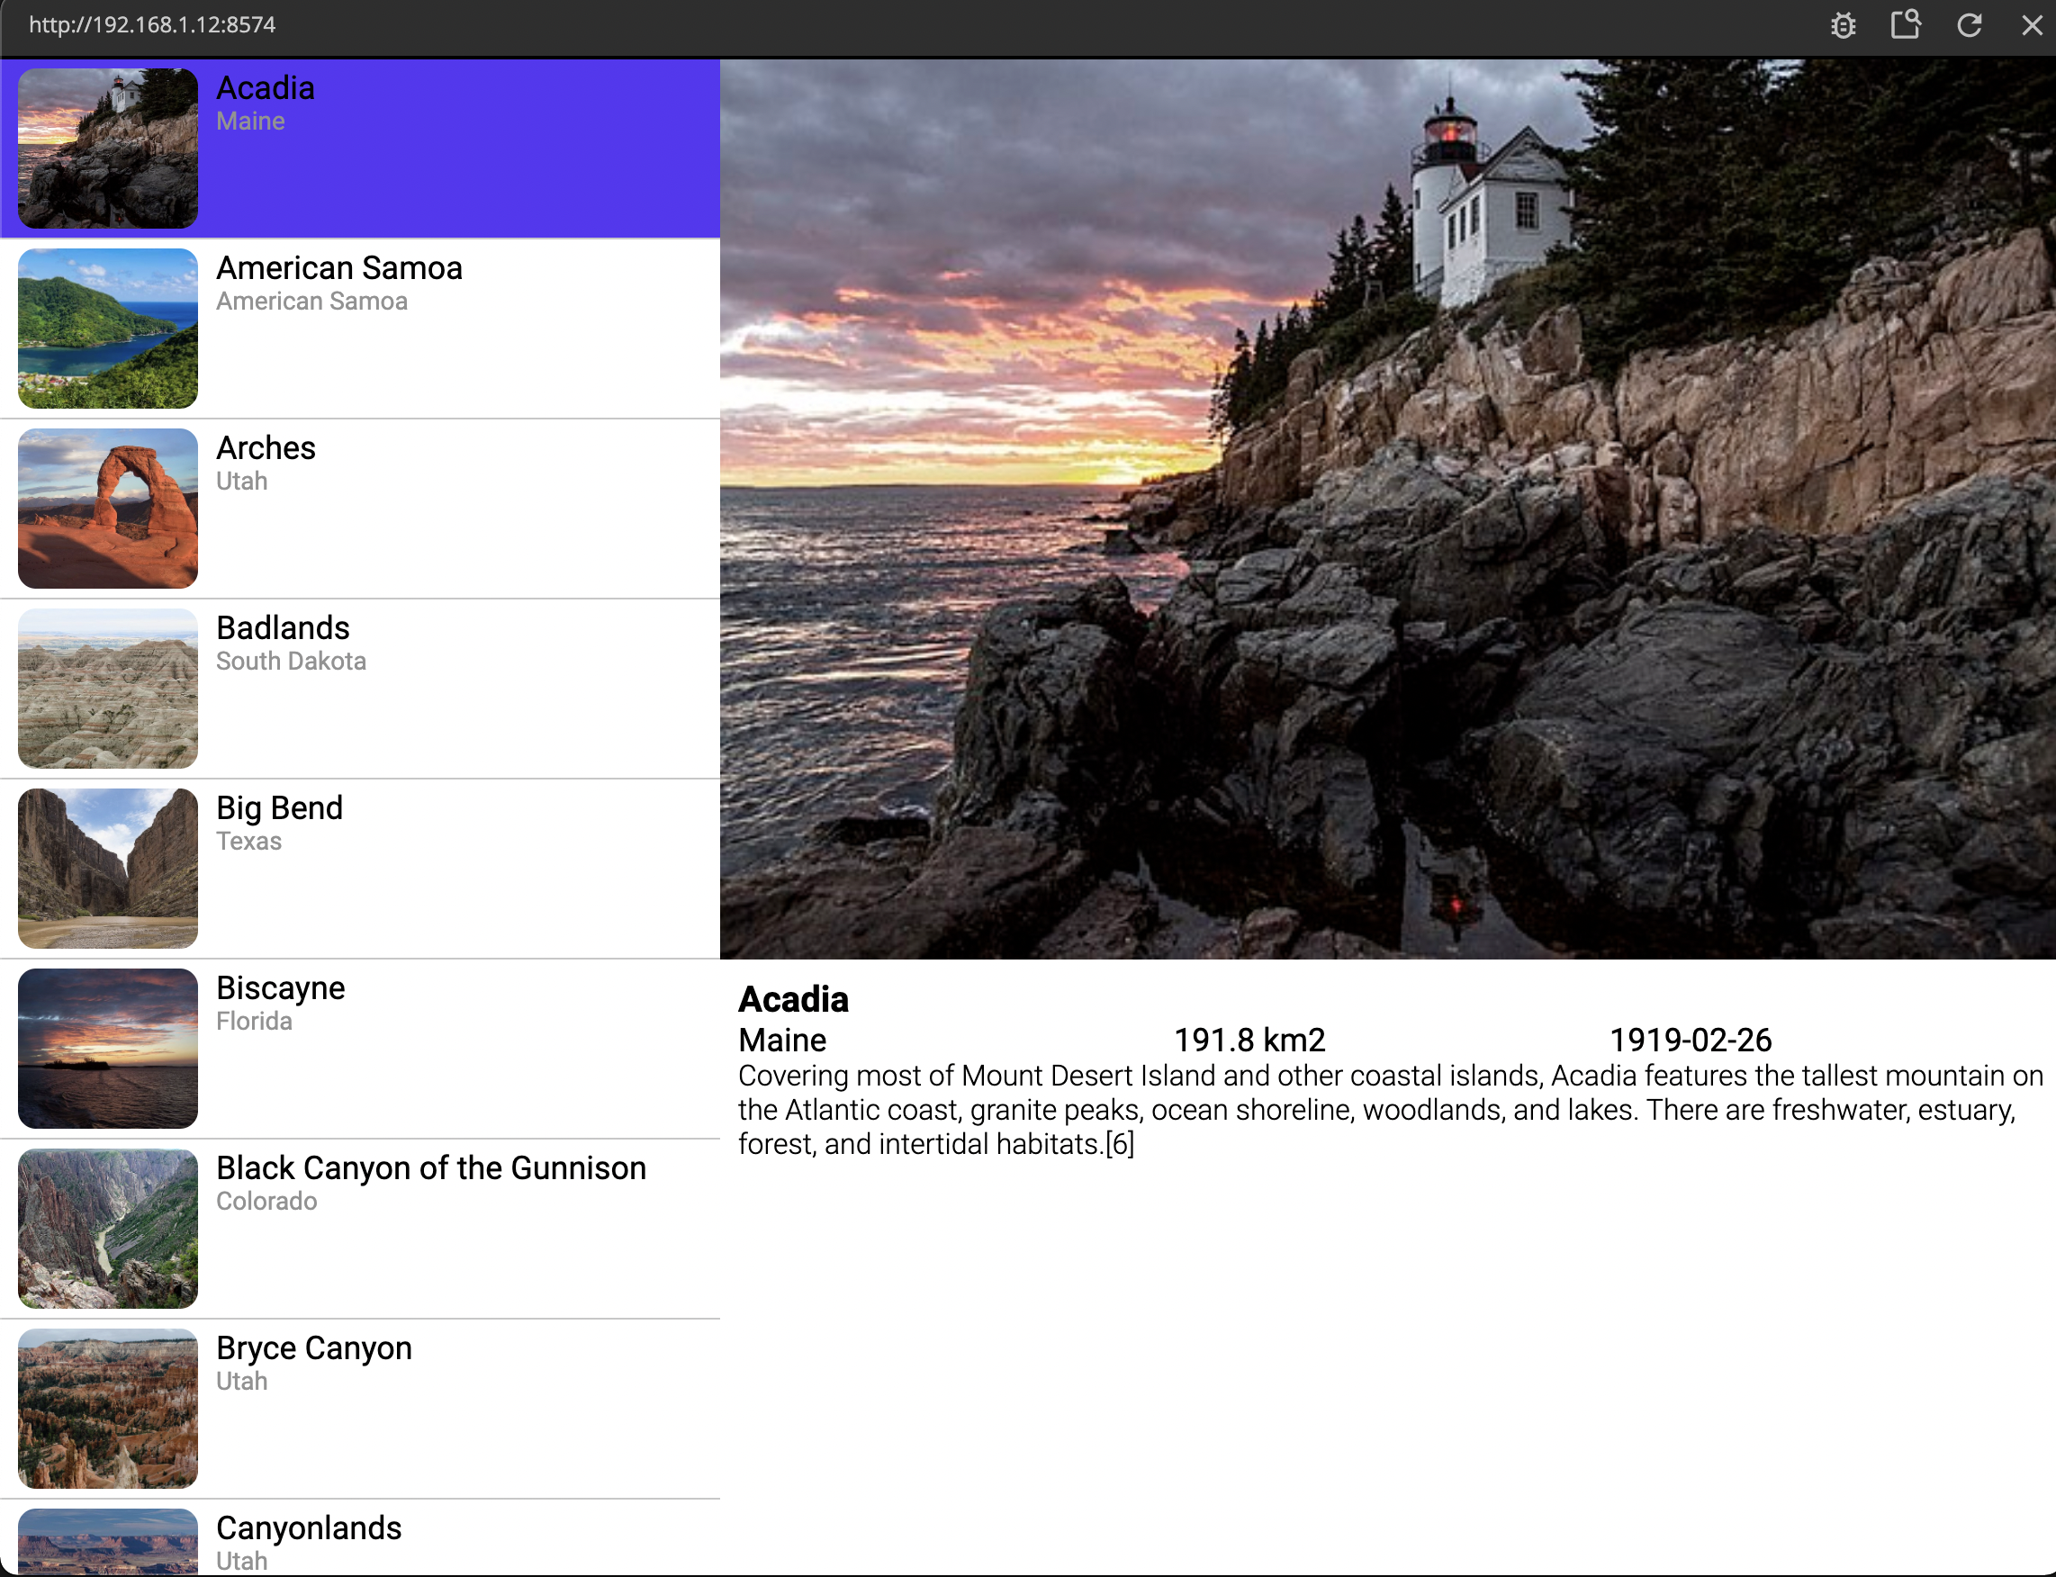Click the reload page icon

coord(1969,25)
